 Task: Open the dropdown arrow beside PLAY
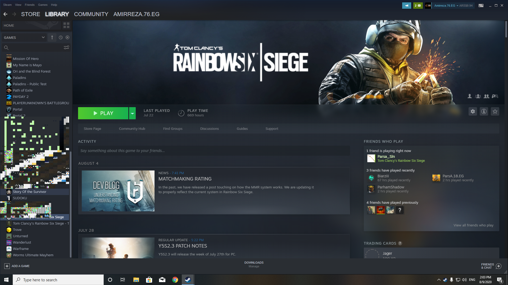pyautogui.click(x=132, y=113)
